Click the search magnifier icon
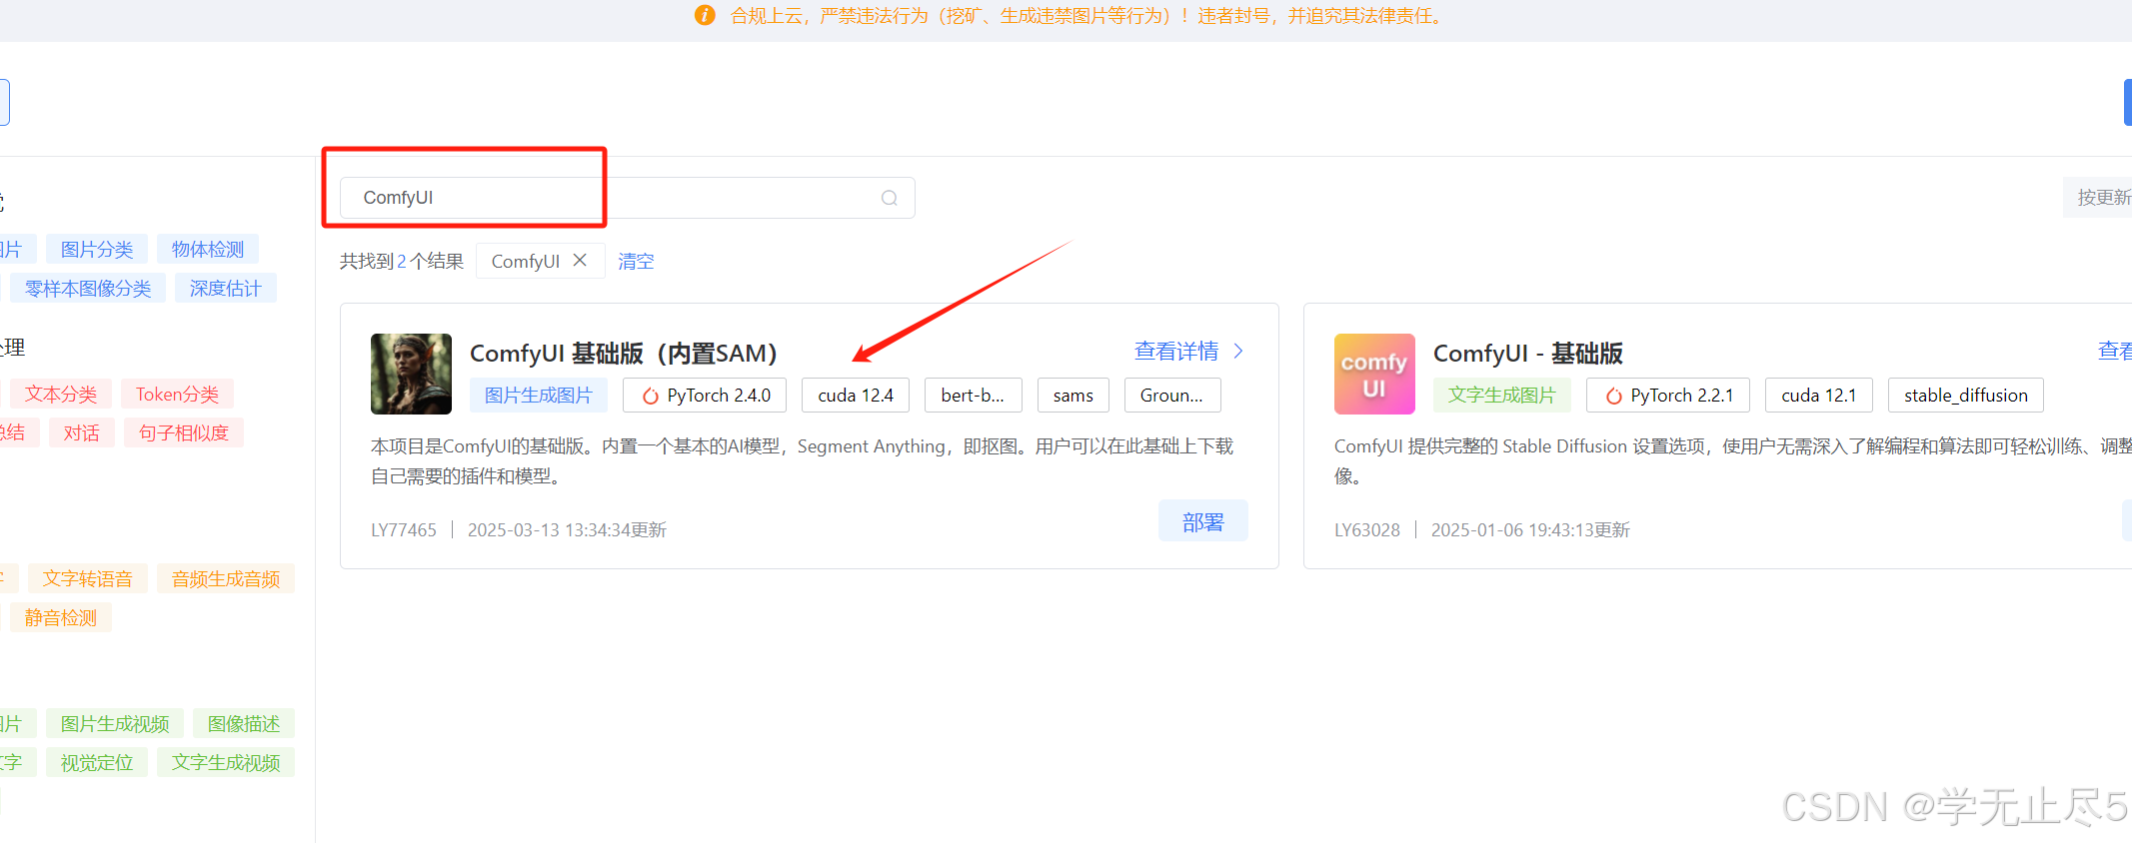Image resolution: width=2132 pixels, height=843 pixels. point(889,198)
